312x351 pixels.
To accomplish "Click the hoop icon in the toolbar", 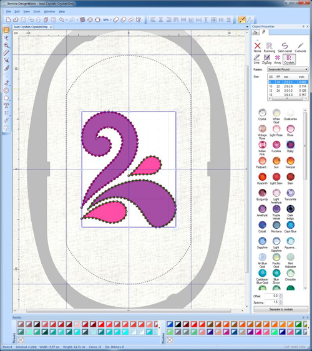I will (97, 20).
